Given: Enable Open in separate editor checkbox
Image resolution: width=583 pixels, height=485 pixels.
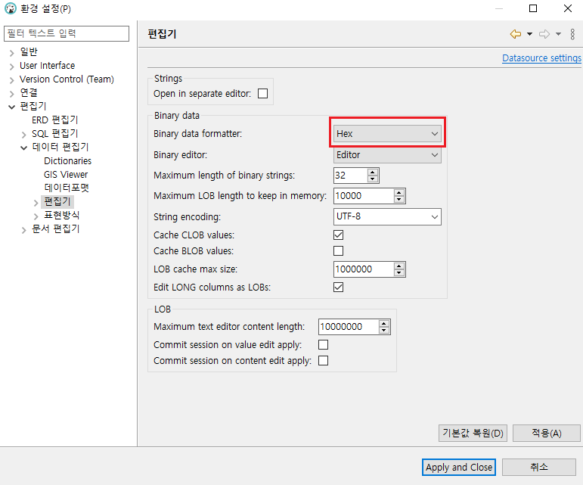Looking at the screenshot, I should click(x=263, y=93).
